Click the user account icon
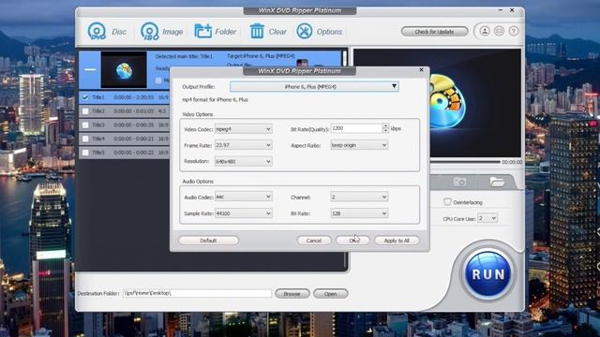The width and height of the screenshot is (600, 337). pos(485,31)
